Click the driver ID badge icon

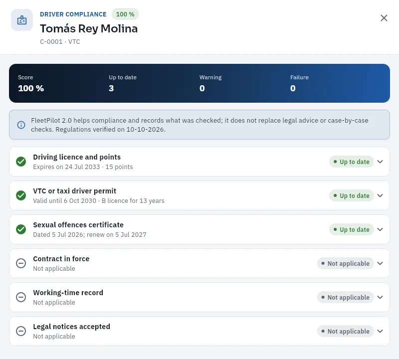click(x=22, y=20)
